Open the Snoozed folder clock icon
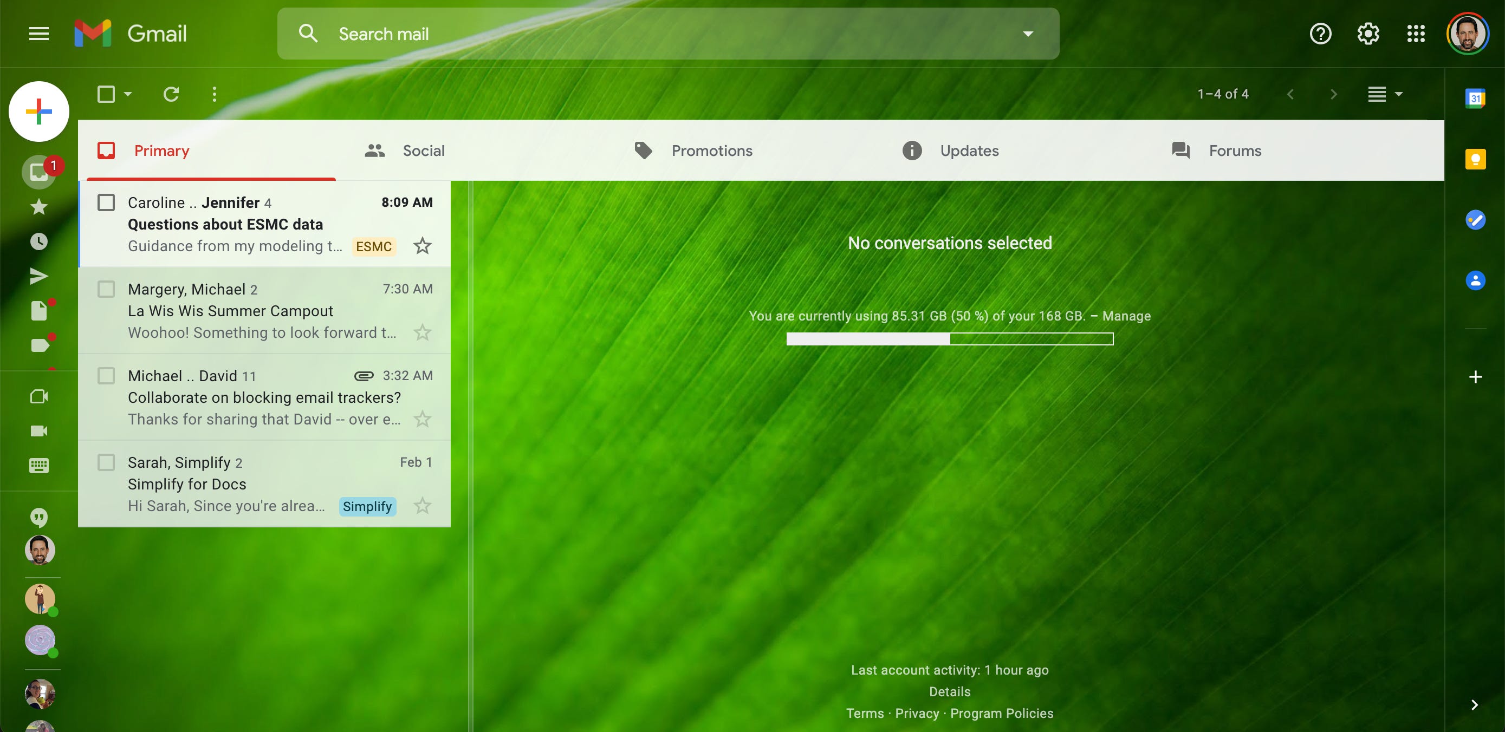 point(38,241)
